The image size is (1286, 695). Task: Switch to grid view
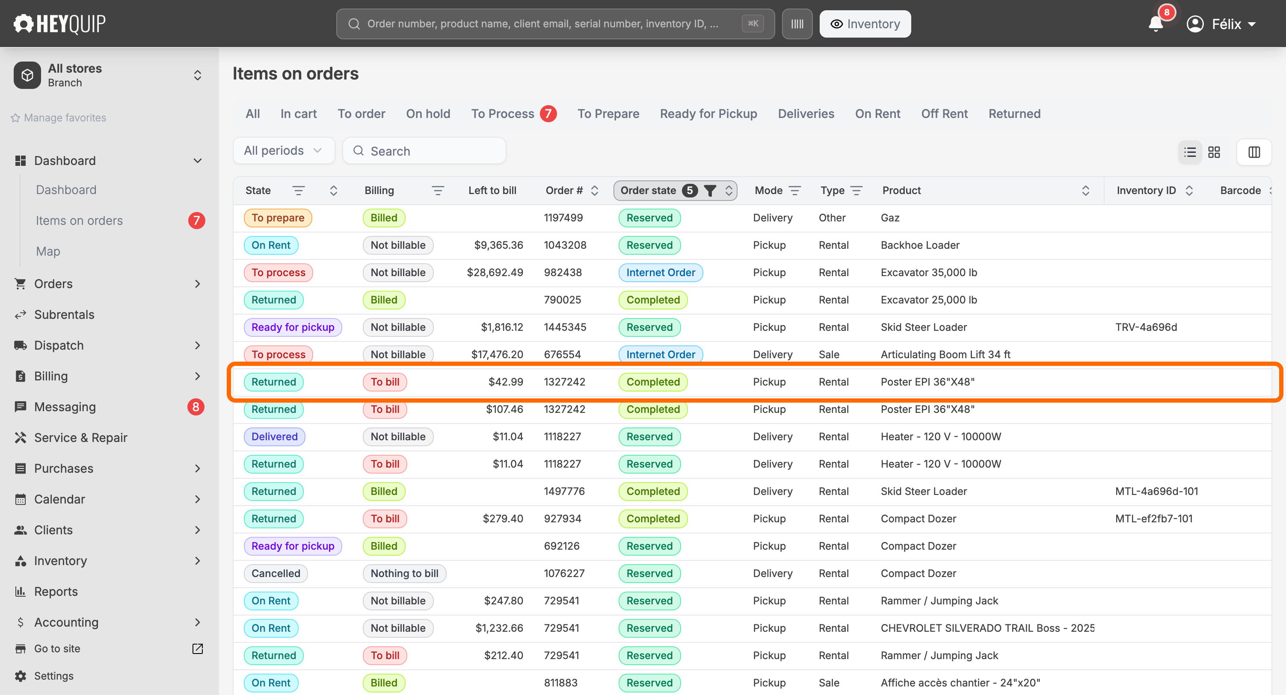[x=1214, y=152]
